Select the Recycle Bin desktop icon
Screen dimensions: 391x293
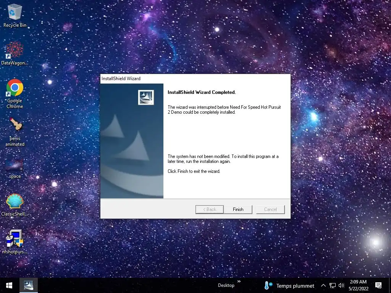[x=15, y=16]
